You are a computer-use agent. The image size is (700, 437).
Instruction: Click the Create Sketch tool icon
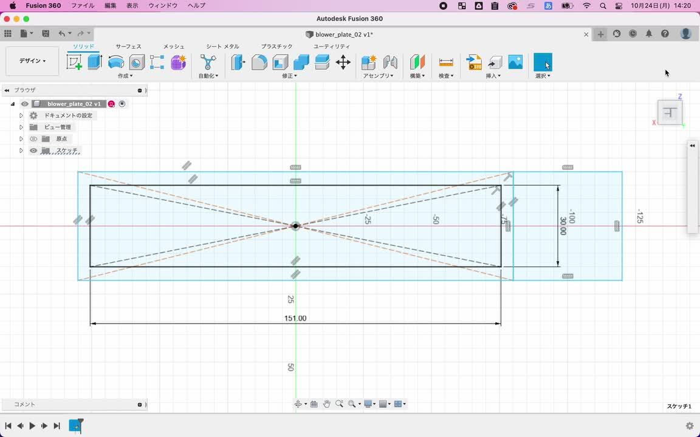tap(75, 62)
